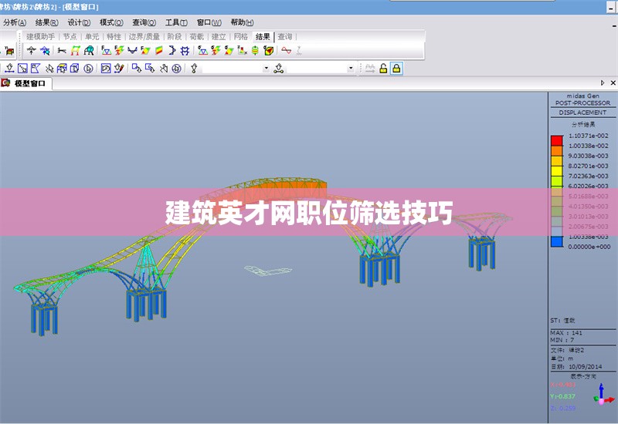This screenshot has width=618, height=424.
Task: Click the colored cube icon in results toolbar
Action: 268,51
